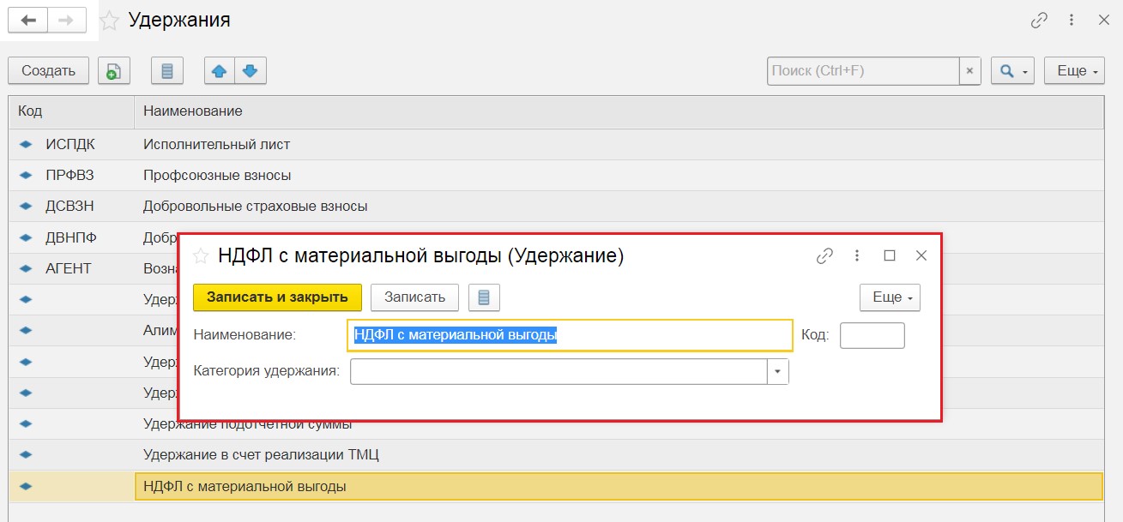Maximize the Удержание dialog
The image size is (1123, 522).
point(890,255)
